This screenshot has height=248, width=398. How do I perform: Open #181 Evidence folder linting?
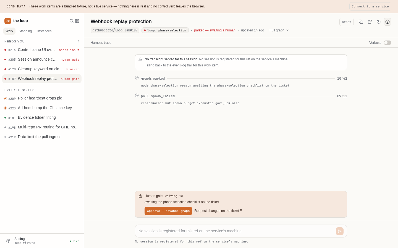pos(42,118)
